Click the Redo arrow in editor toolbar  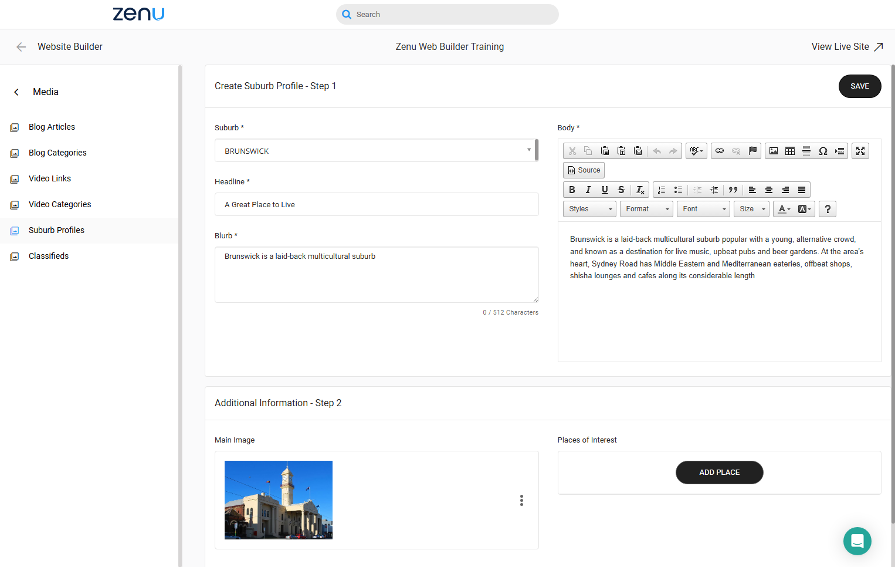click(x=673, y=151)
